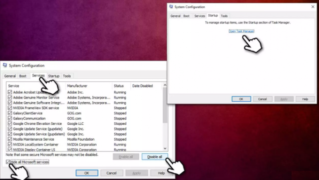
Task: Switch to Services tab in left window
Action: point(38,75)
